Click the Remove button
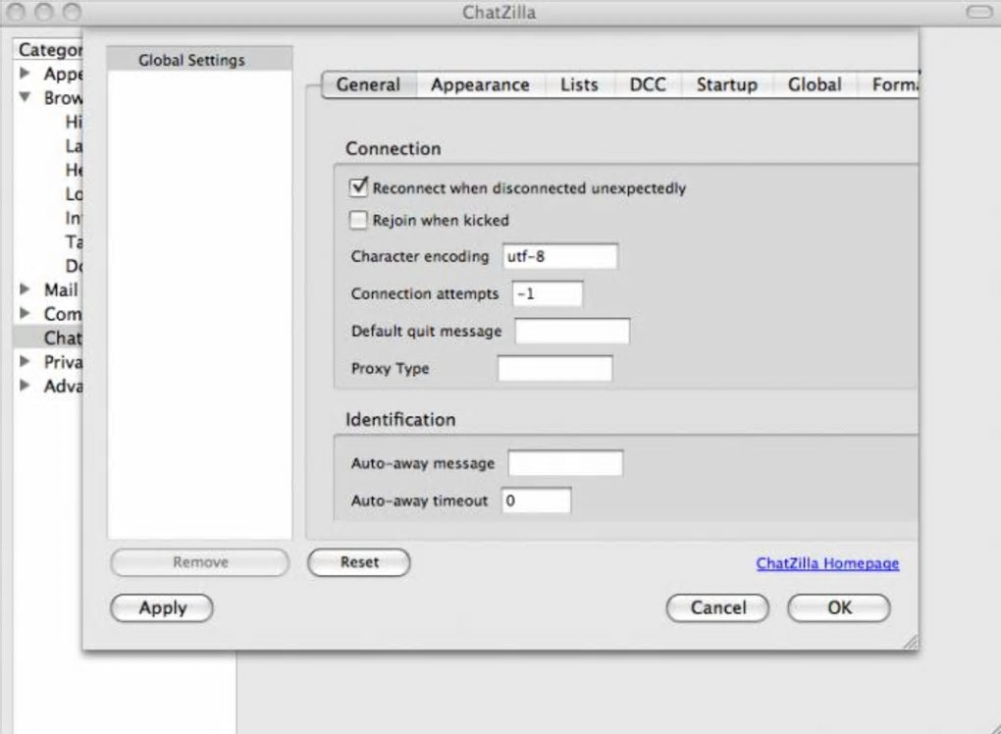The image size is (1001, 734). [x=200, y=562]
